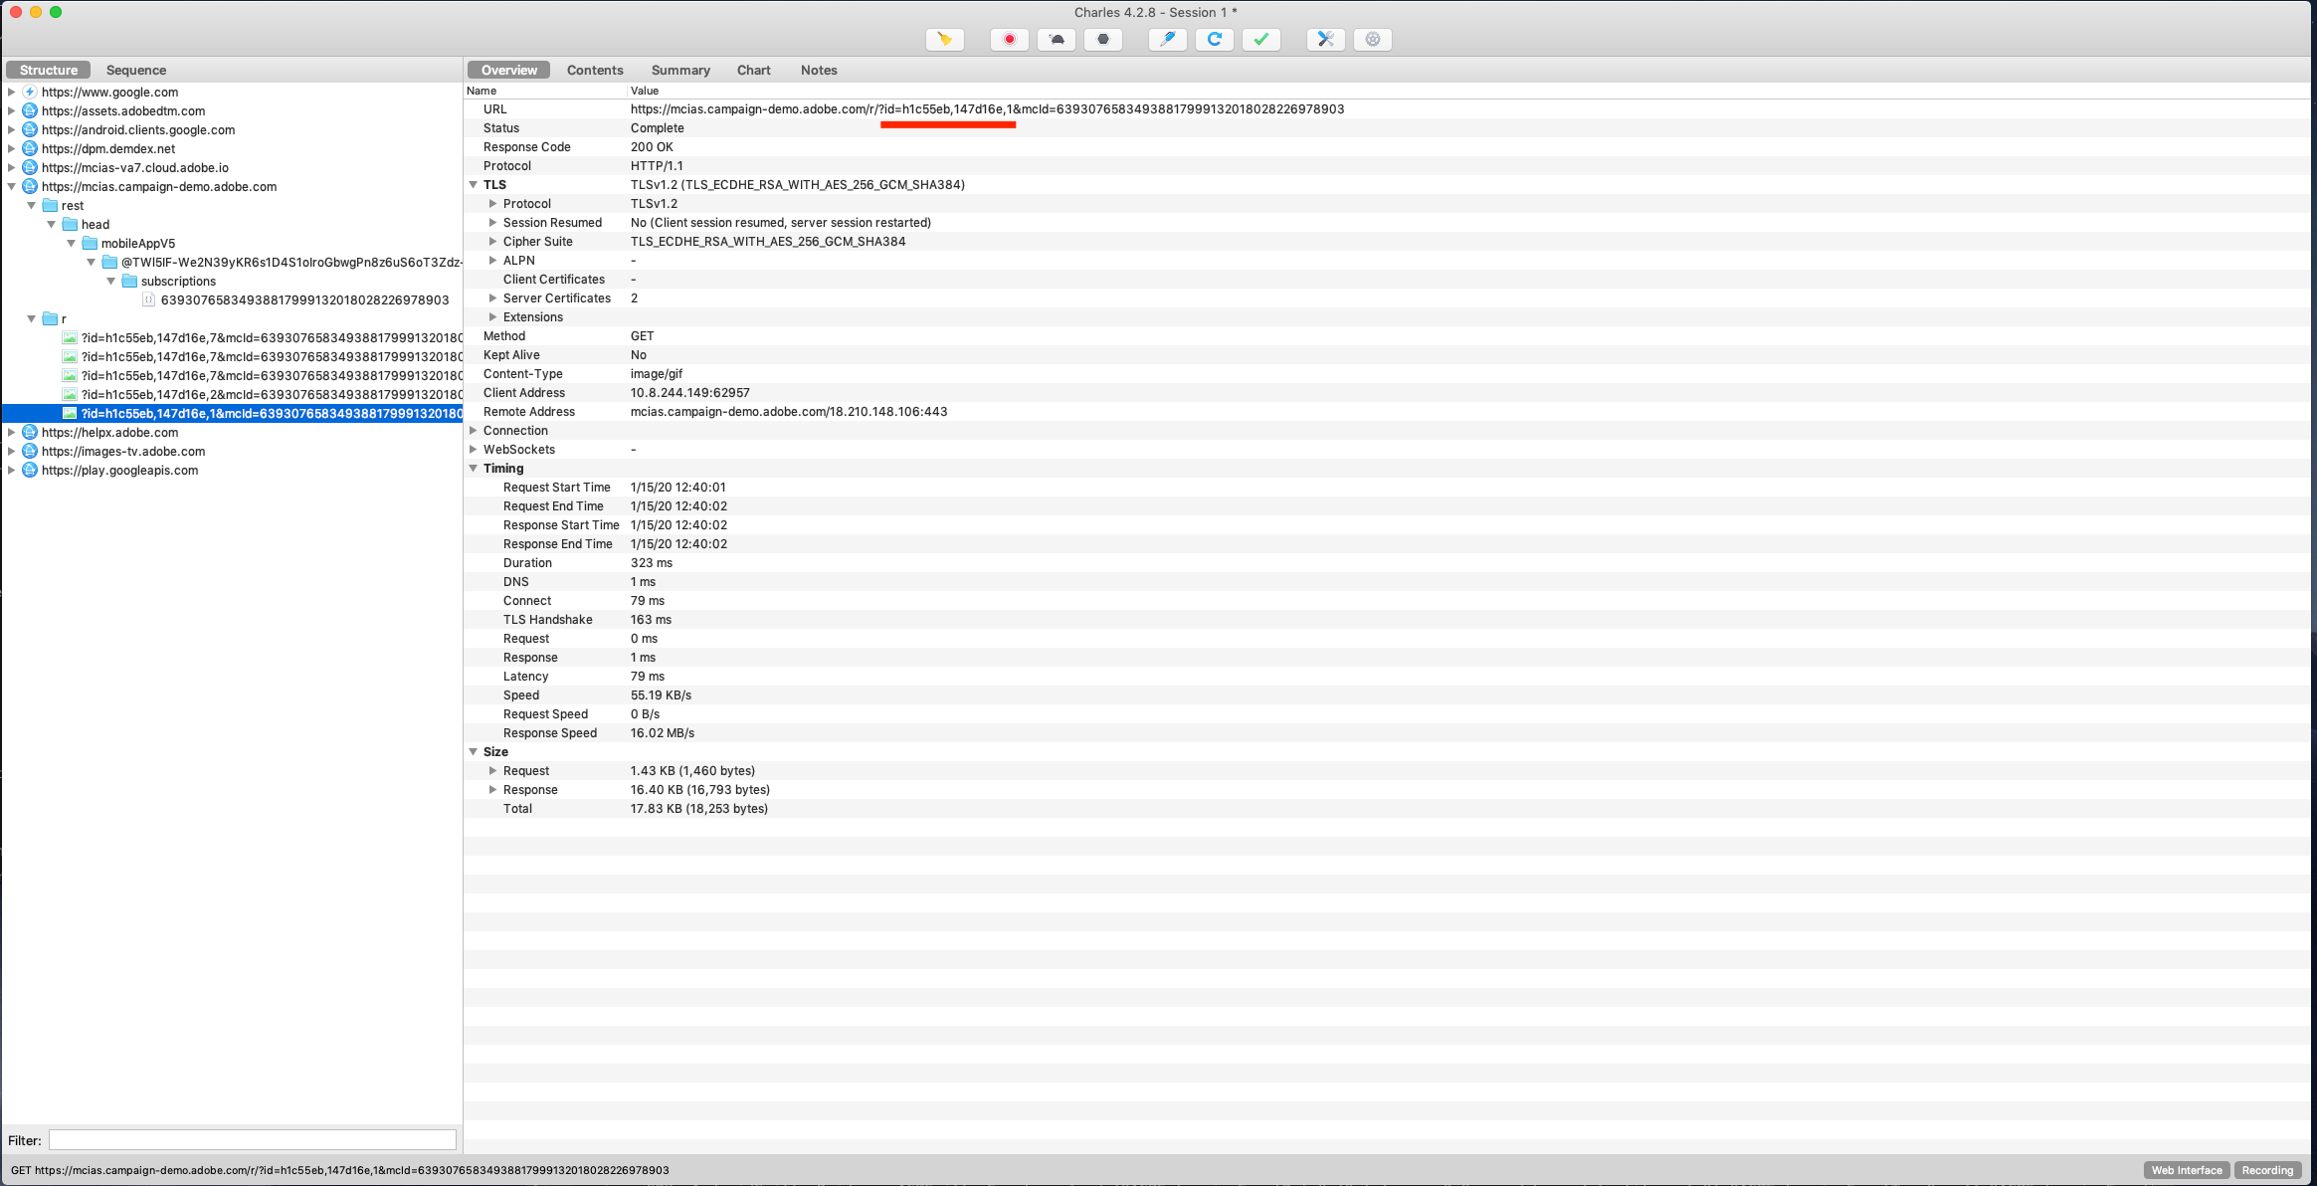Switch to the Sequence view
The height and width of the screenshot is (1186, 2317).
[136, 70]
